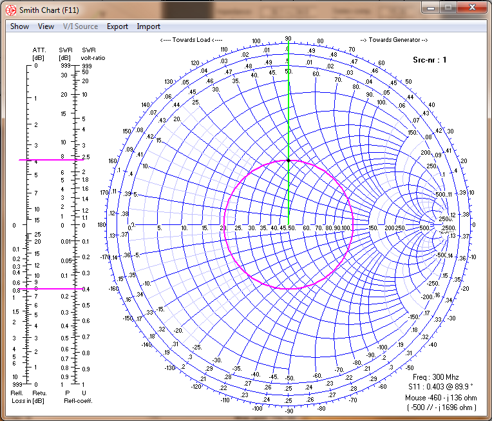Close the Smith Chart window
Image resolution: width=492 pixels, height=421 pixels.
(472, 8)
